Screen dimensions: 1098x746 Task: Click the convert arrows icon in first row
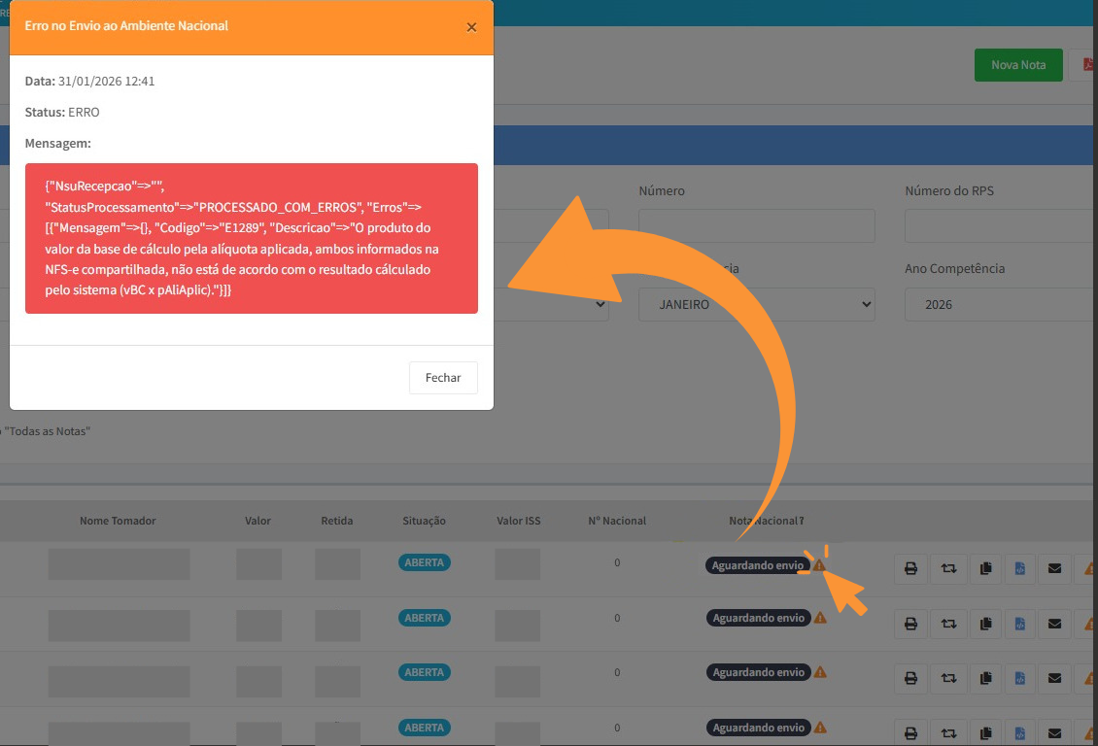click(948, 568)
